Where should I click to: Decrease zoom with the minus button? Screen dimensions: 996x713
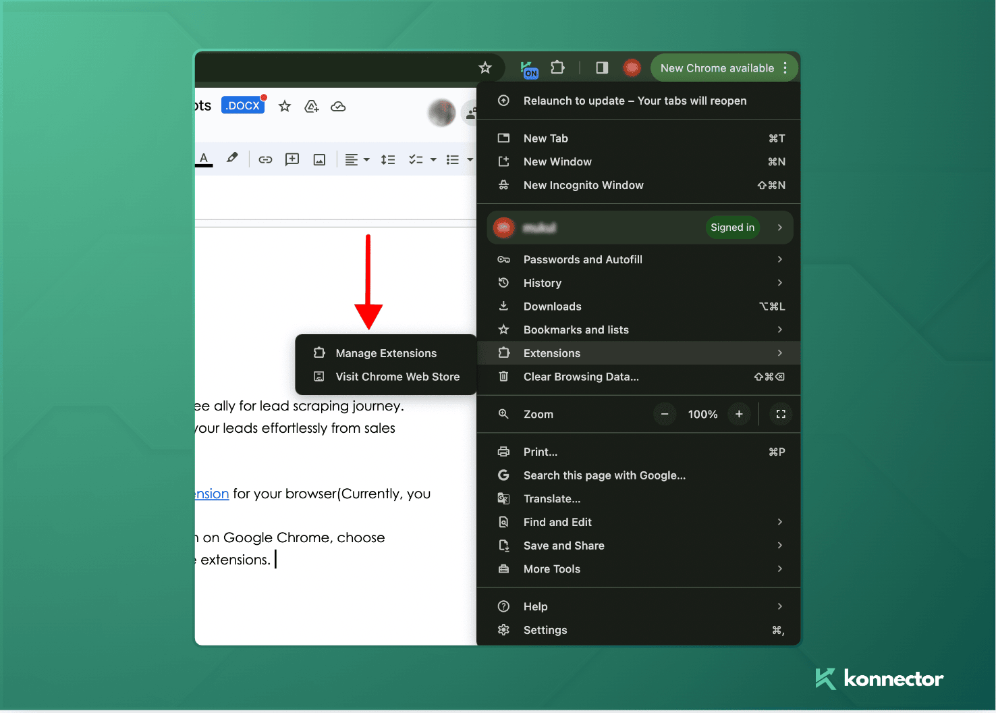pyautogui.click(x=665, y=414)
